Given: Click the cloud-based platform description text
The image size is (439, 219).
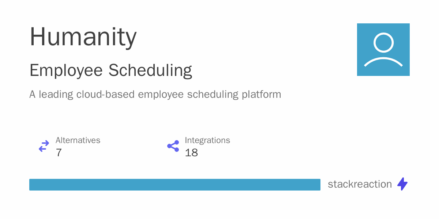Looking at the screenshot, I should click(155, 95).
